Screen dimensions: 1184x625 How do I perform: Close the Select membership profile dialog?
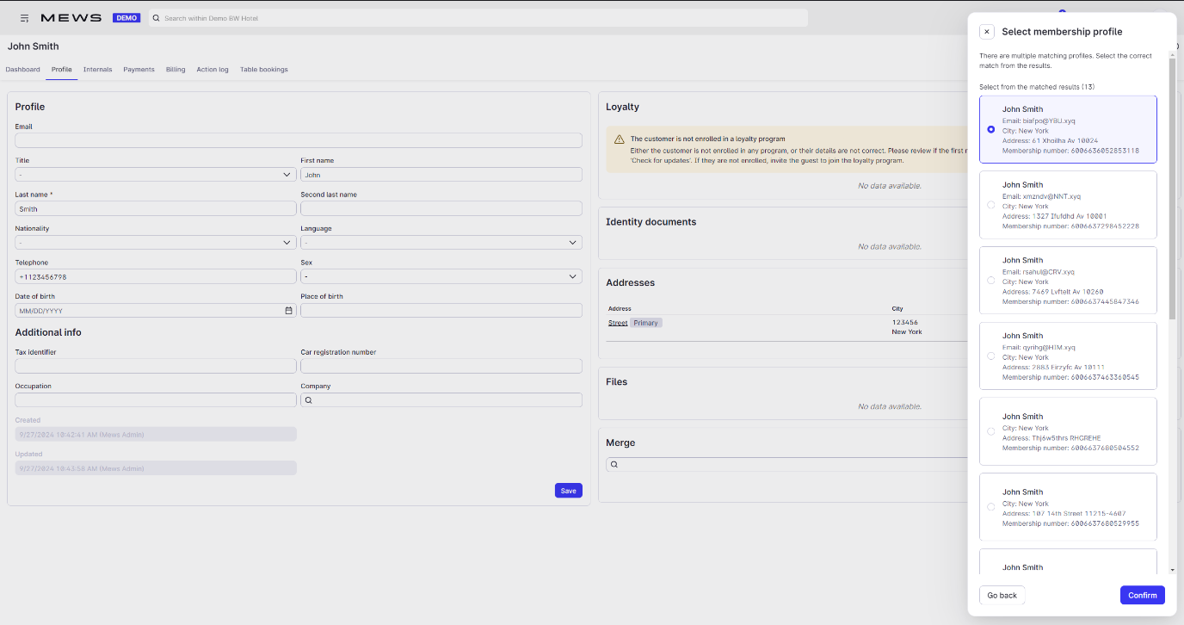(986, 31)
